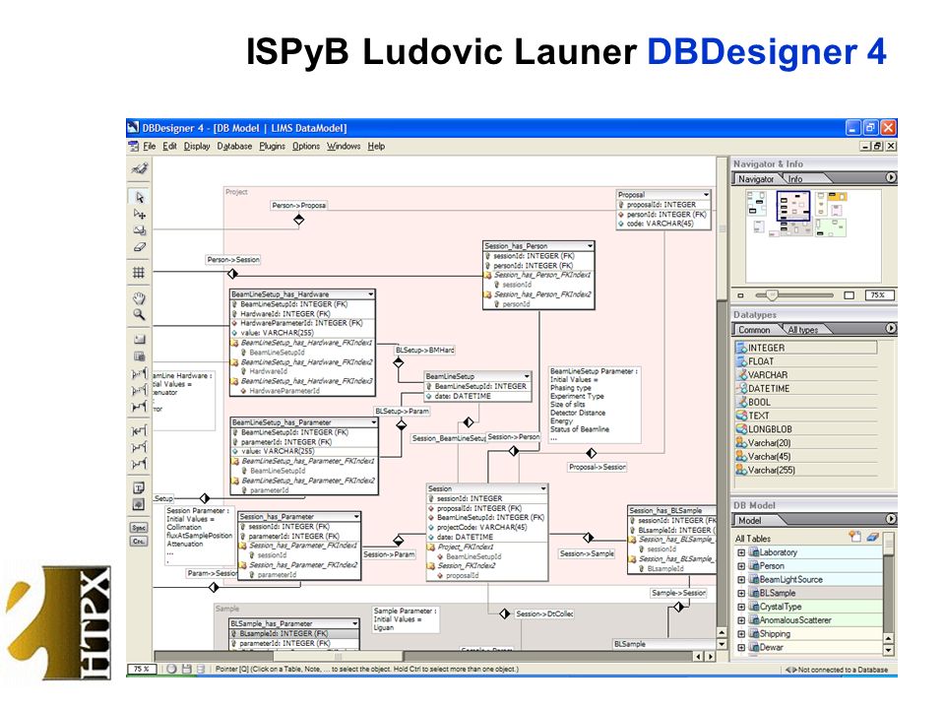Screen dimensions: 945x709
Task: Select the New Table tool
Action: point(139,356)
